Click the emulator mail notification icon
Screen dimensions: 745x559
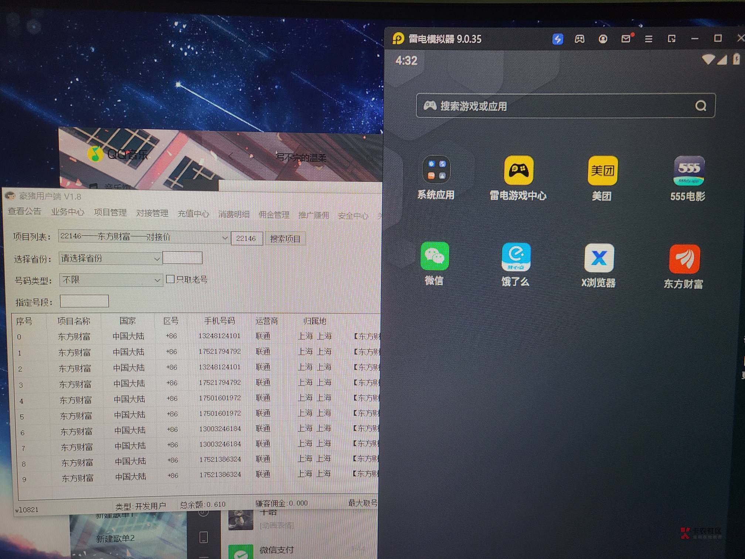coord(626,39)
